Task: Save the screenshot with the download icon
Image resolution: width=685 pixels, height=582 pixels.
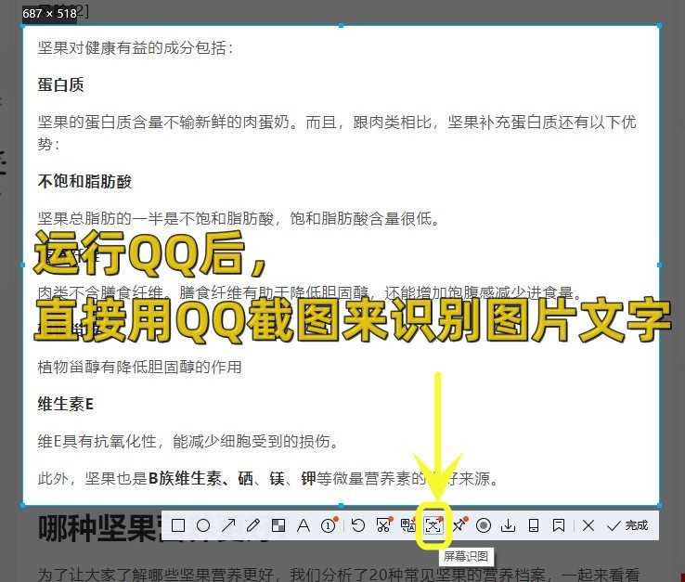Action: (x=508, y=525)
